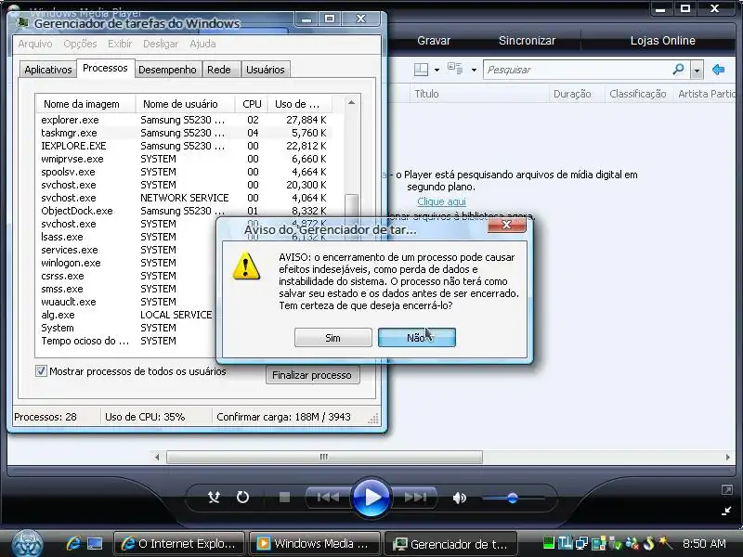743x557 pixels.
Task: Click the Gravar tab in Media Player
Action: click(x=434, y=41)
